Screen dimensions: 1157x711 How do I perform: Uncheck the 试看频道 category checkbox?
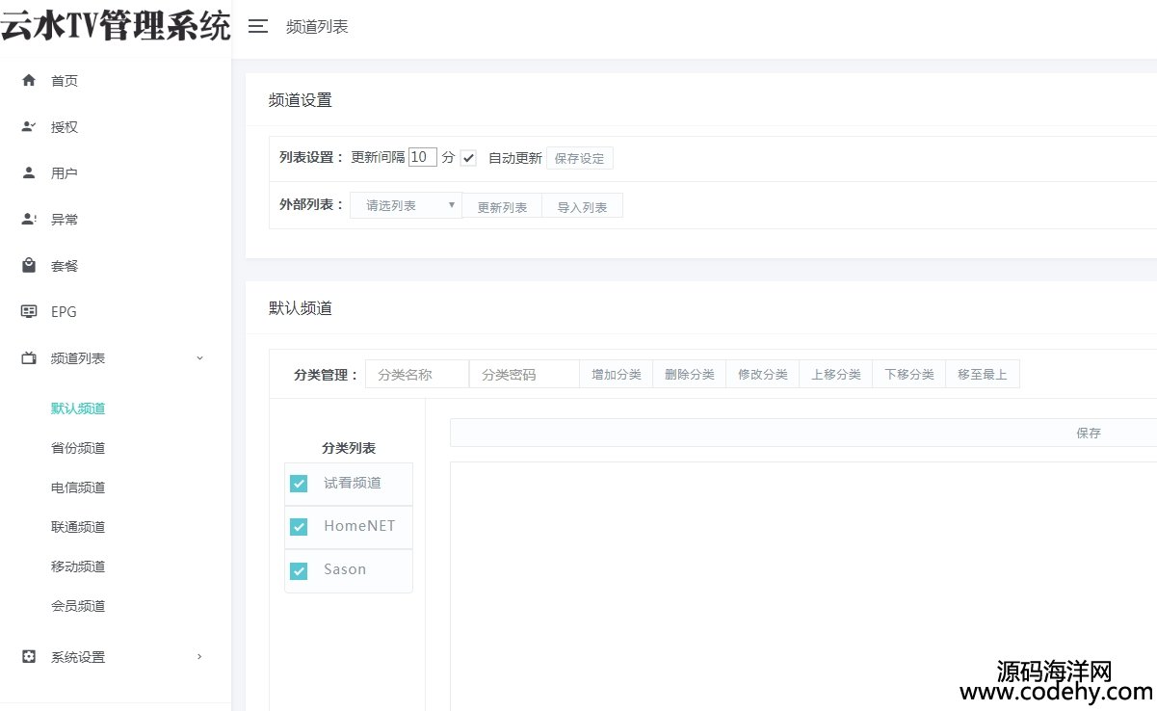tap(299, 483)
